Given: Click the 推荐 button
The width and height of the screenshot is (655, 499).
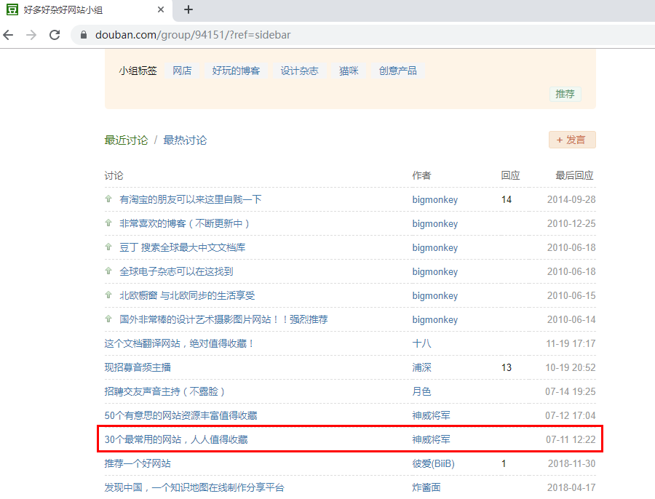Looking at the screenshot, I should coord(565,94).
